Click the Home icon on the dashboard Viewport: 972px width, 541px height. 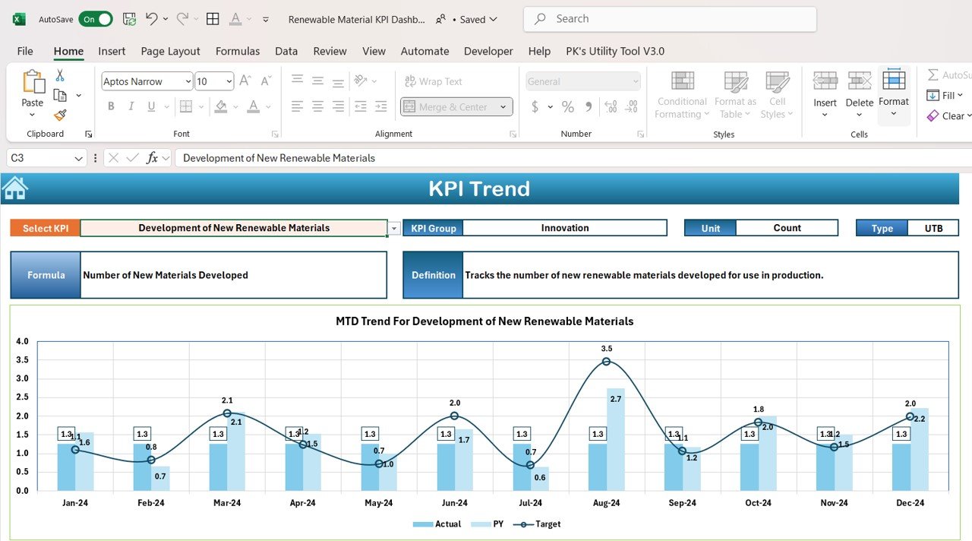pyautogui.click(x=15, y=188)
